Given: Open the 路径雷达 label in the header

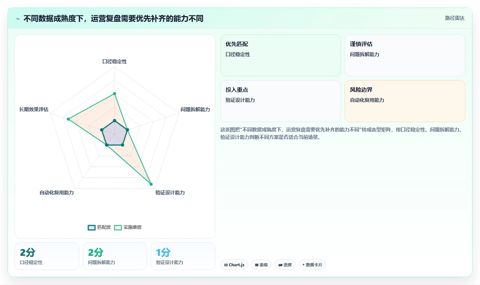Looking at the screenshot, I should click(454, 18).
